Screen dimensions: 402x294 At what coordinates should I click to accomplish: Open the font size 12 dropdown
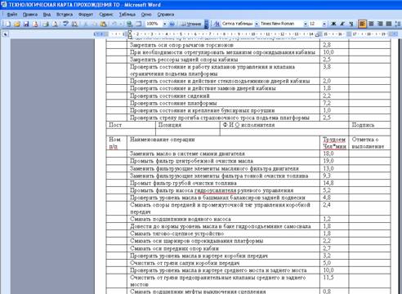(324, 24)
